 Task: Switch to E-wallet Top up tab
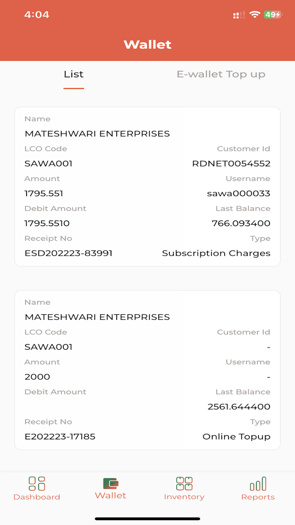coord(221,74)
